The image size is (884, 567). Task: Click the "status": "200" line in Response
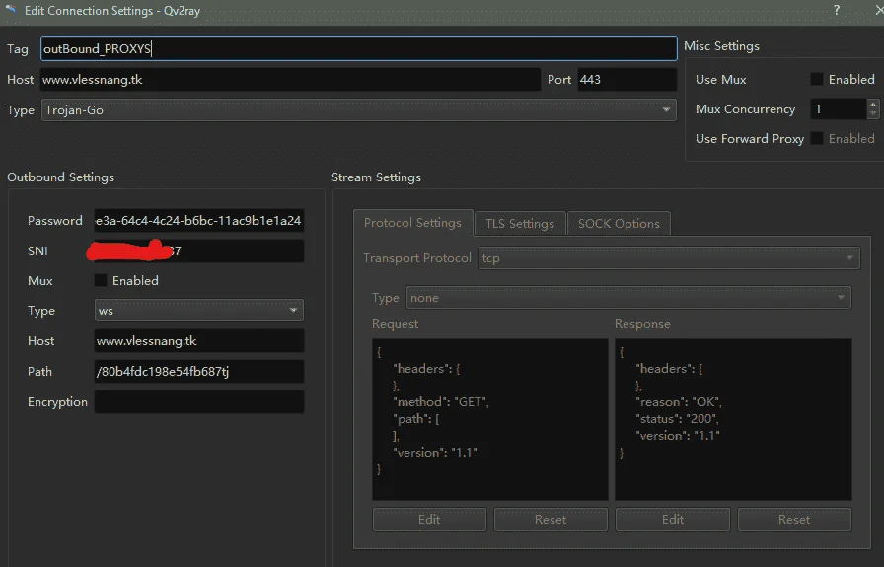click(677, 419)
